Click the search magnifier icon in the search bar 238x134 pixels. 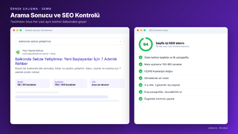pos(120,41)
